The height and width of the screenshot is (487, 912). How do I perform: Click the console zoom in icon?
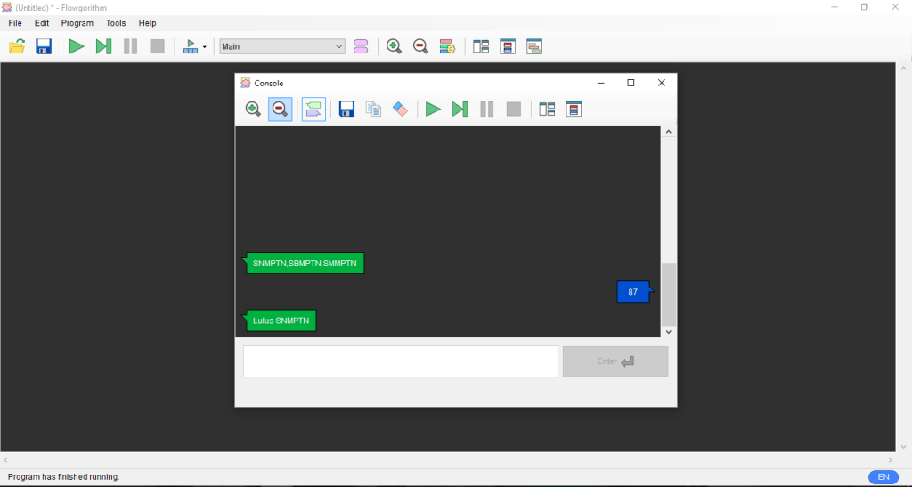tap(253, 109)
